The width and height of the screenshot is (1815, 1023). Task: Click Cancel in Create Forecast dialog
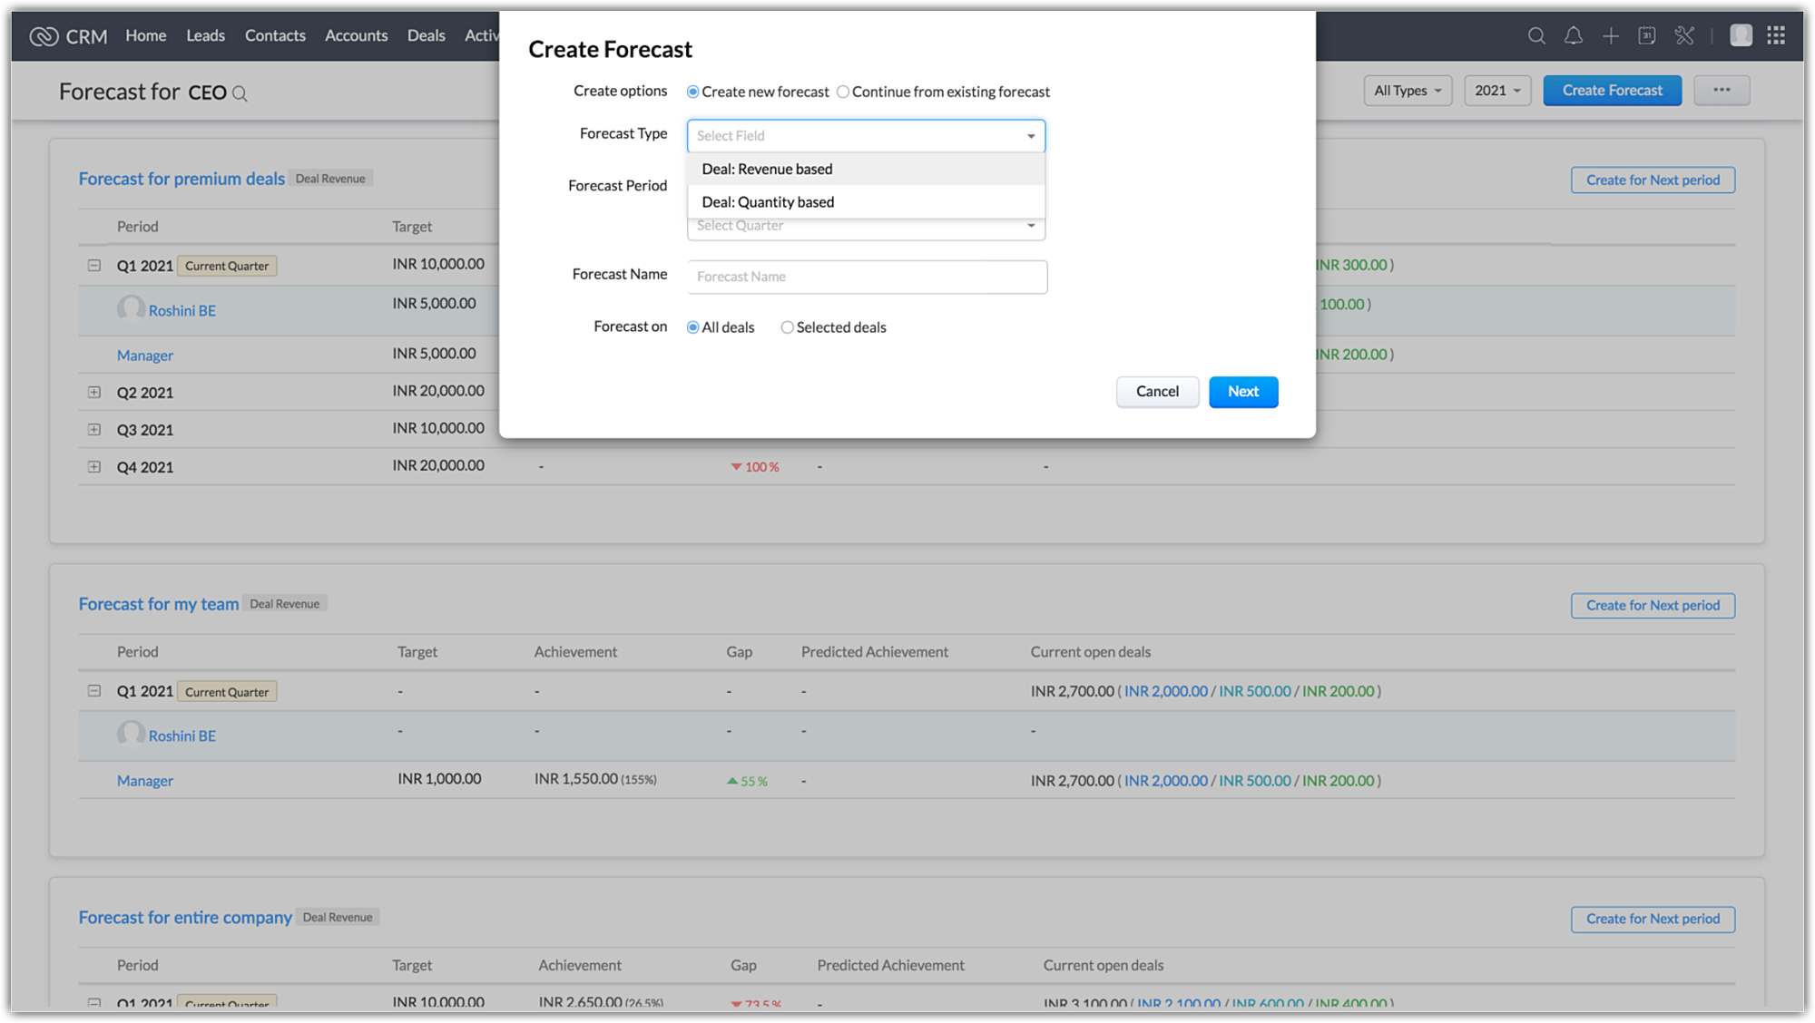click(1157, 392)
